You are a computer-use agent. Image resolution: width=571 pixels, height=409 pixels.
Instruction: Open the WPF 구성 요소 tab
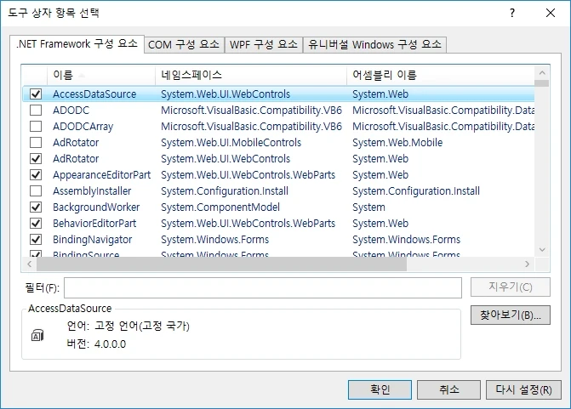pos(264,45)
